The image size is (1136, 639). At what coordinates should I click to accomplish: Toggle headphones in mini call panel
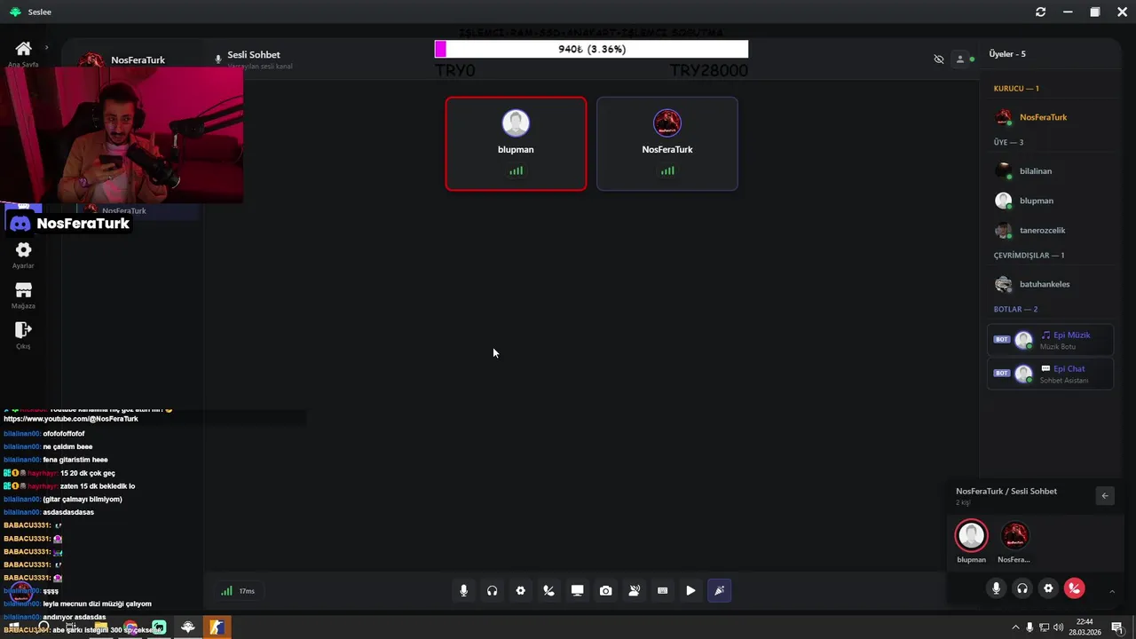1022,588
